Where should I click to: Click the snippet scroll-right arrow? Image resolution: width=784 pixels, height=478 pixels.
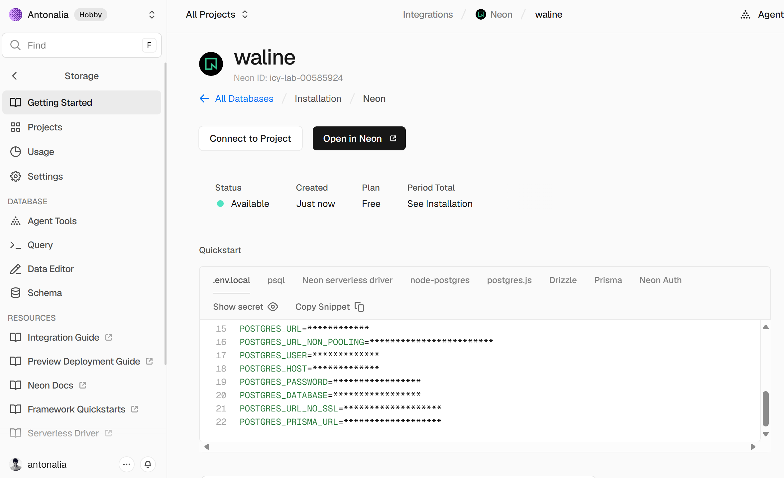tap(753, 447)
